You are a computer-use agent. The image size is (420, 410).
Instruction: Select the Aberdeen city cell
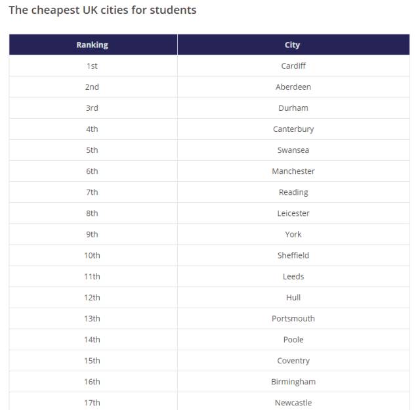293,87
